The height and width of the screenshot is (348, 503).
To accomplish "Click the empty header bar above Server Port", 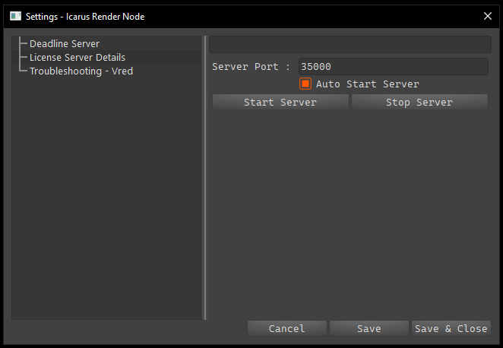I will (x=350, y=45).
